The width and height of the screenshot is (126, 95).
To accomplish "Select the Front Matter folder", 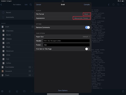I will tap(17, 67).
